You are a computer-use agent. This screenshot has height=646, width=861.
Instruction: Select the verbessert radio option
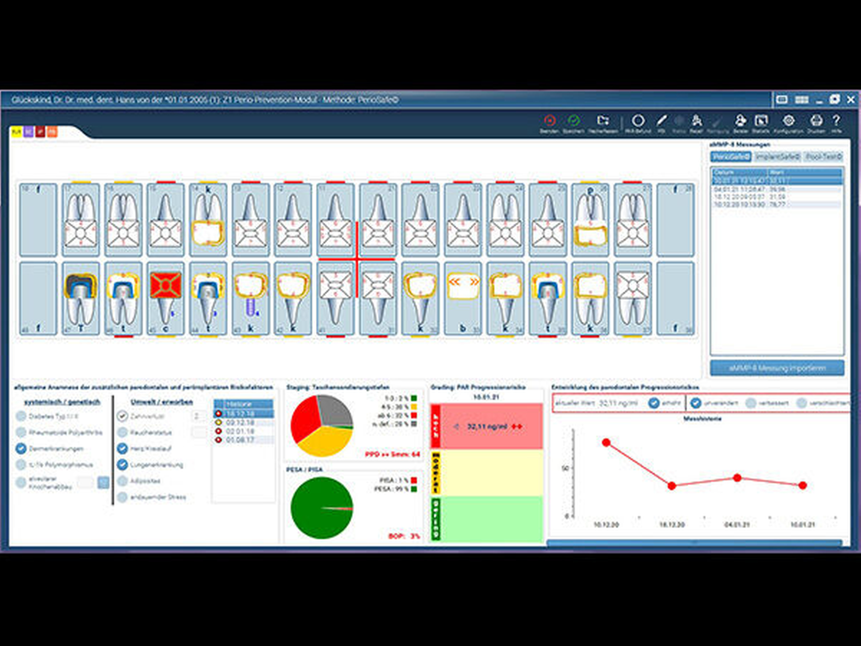(751, 403)
